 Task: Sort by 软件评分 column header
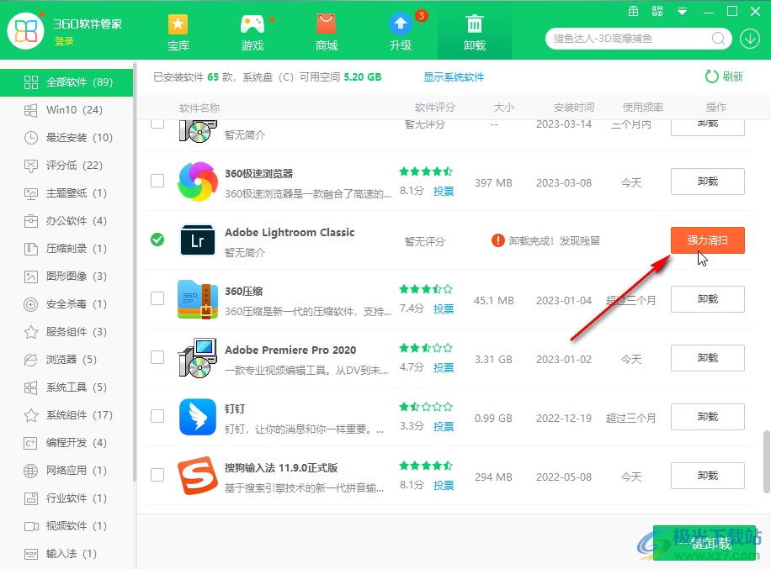(x=435, y=108)
